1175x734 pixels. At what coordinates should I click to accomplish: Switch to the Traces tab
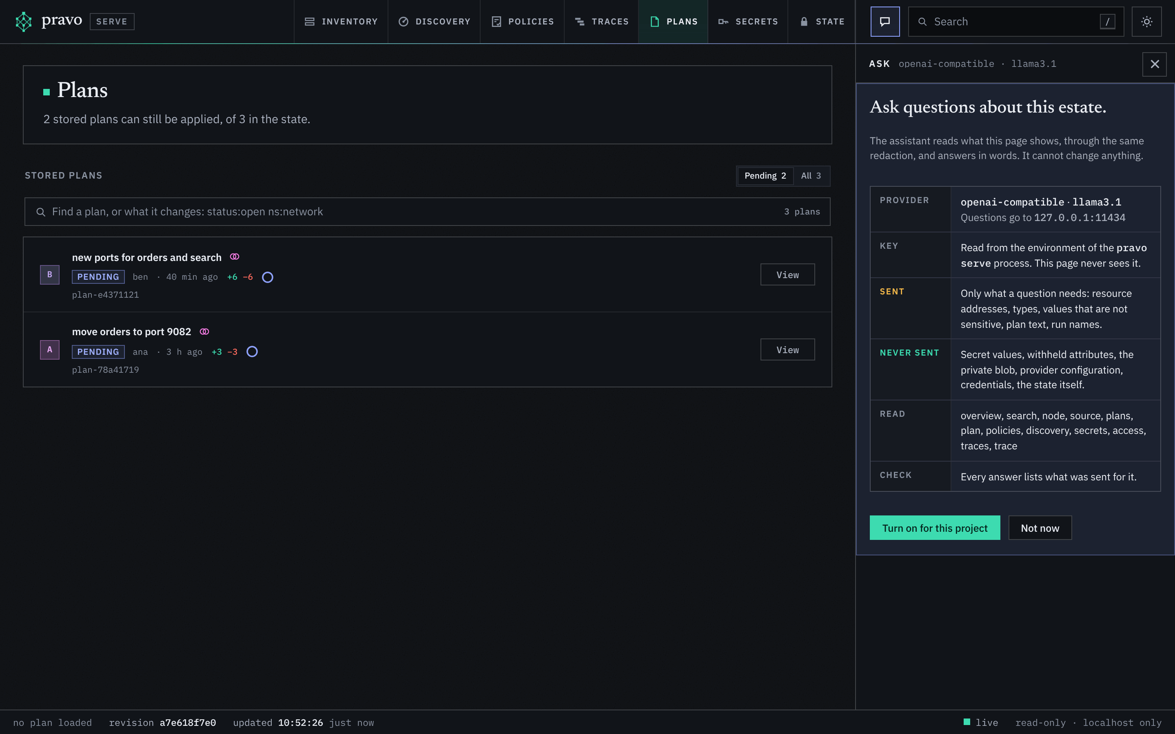click(602, 21)
